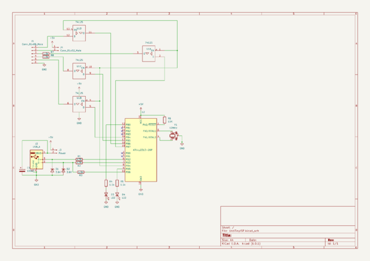Image resolution: width=370 pixels, height=261 pixels.
Task: Select the R4 1.5k resistor symbol
Action: [x=106, y=183]
